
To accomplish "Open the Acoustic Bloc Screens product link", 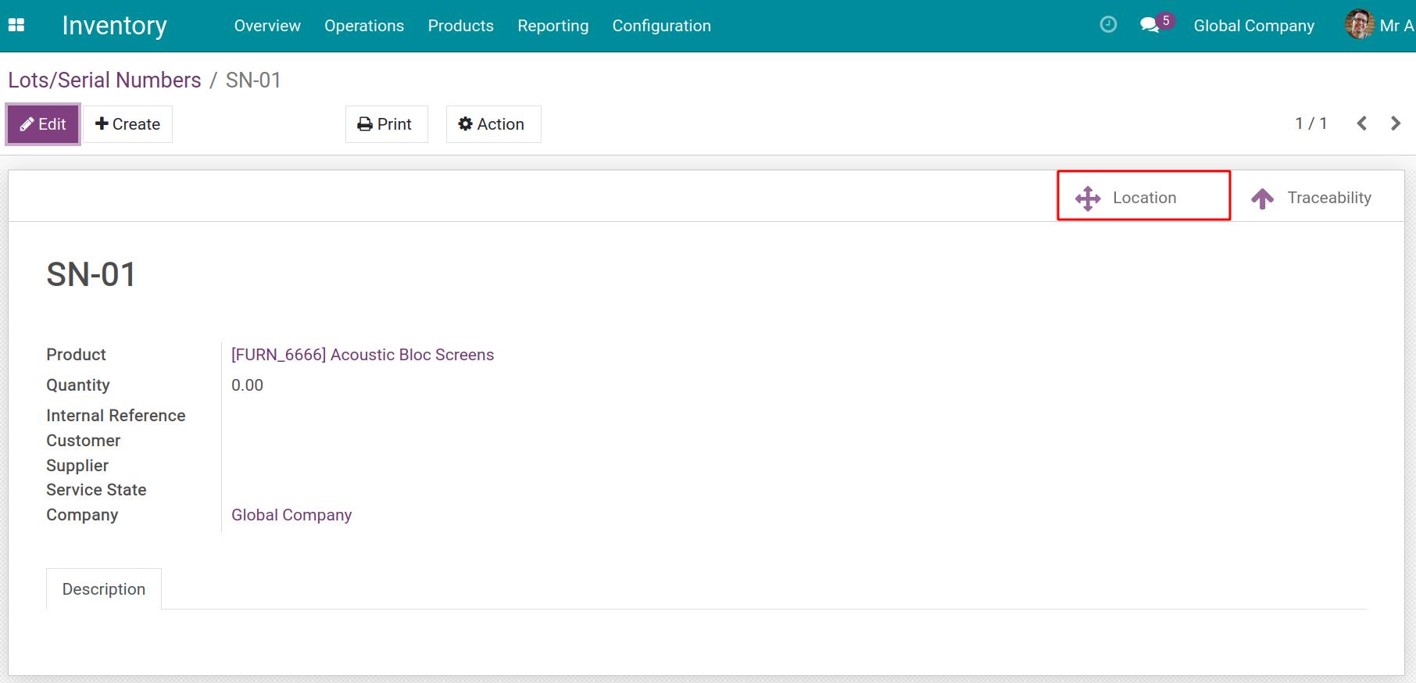I will tap(363, 355).
